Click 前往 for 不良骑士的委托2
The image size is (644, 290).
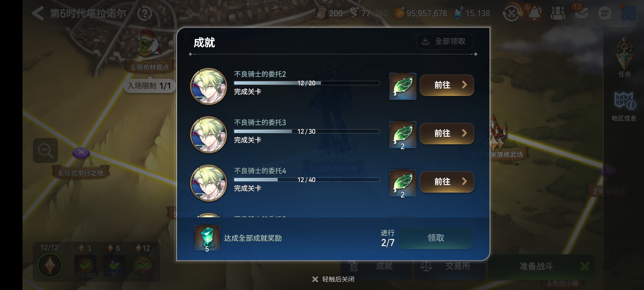[x=447, y=85]
